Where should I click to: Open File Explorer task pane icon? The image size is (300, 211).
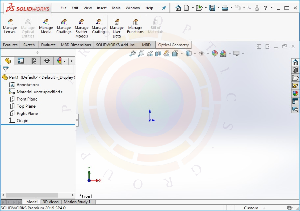[x=295, y=78]
